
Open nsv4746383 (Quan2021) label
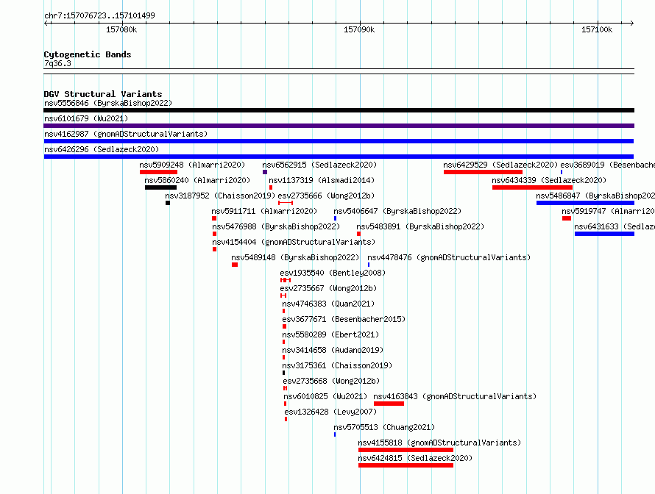(x=328, y=304)
